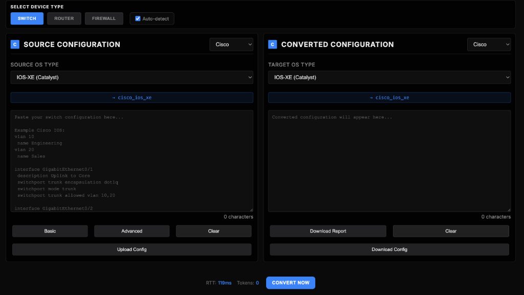Click the Upload Config button

(132, 249)
